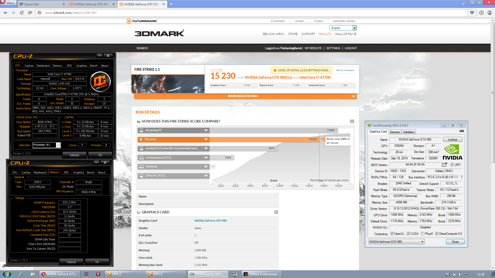This screenshot has height=278, width=495.
Task: Click the CPU-Z OK button in lower window
Action: tap(97, 262)
